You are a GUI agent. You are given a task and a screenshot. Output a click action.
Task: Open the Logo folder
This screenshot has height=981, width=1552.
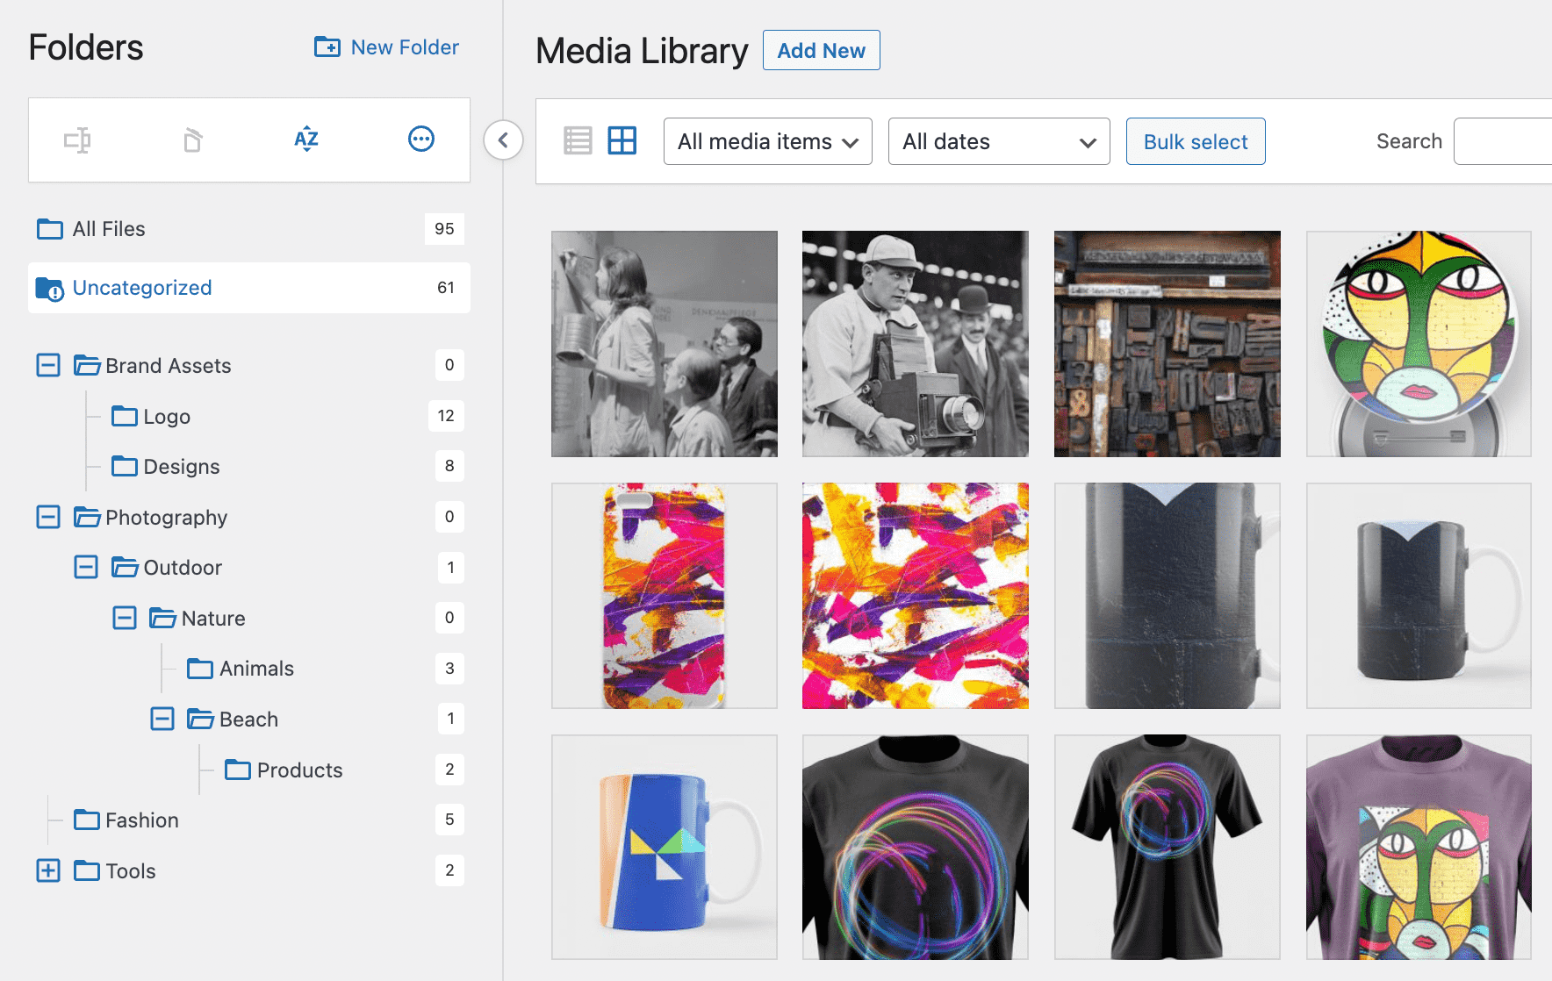(167, 417)
